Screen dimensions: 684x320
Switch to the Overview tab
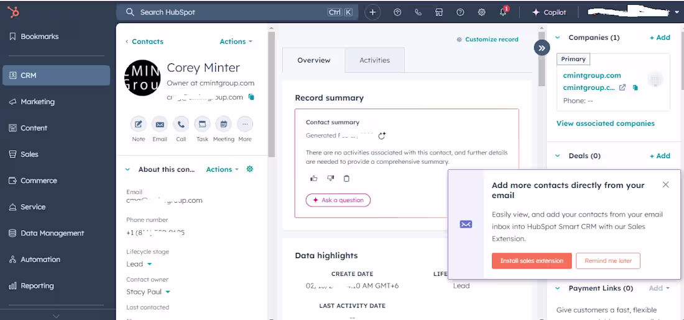coord(313,60)
